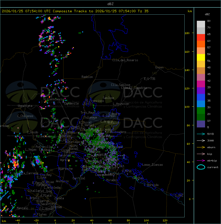Select the light blue 30–35 dBZ swatch
Screen dimensions: 221x224
tap(201, 104)
